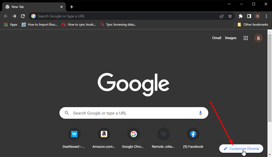Click the back navigation arrow
Screen dimensions: 272x157
tap(6, 16)
